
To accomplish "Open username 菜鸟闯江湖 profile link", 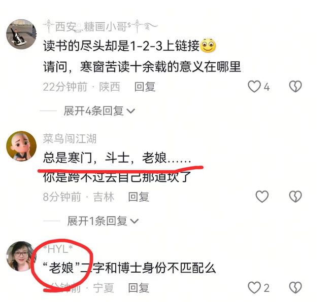I will tap(70, 139).
